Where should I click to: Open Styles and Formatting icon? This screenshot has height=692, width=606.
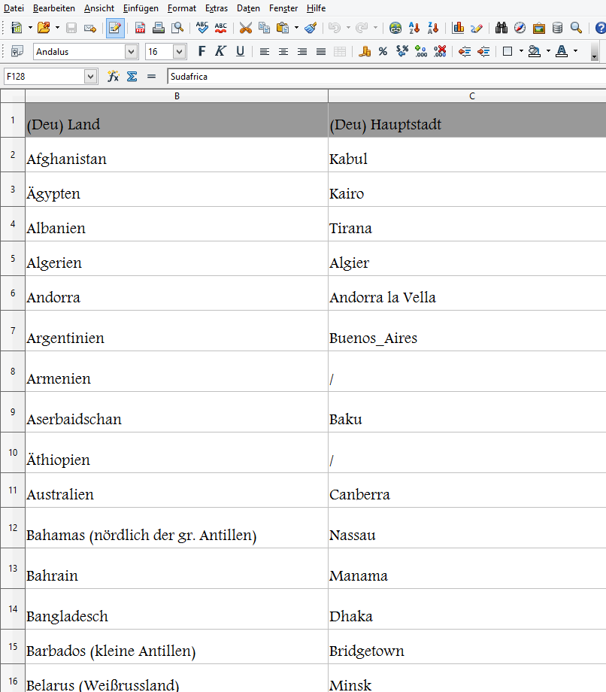point(17,51)
